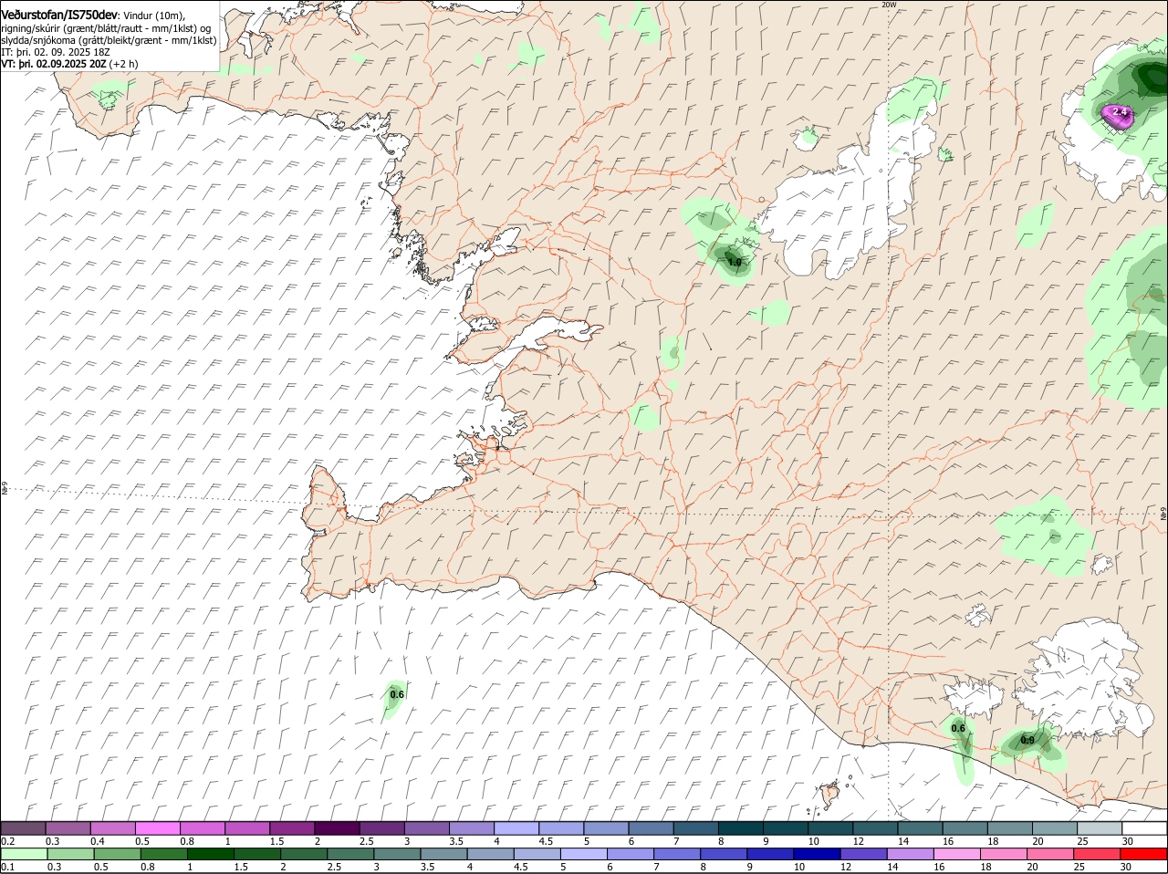This screenshot has width=1168, height=874.
Task: Select the pink rain swatch between 16 and 18
Action: pos(958,854)
